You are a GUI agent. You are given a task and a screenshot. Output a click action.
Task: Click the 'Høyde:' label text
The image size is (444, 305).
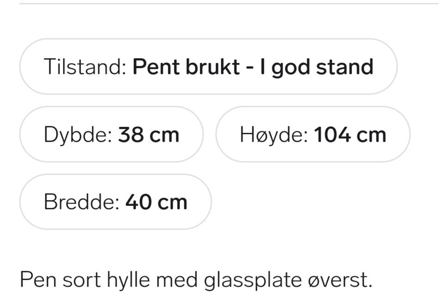pyautogui.click(x=274, y=135)
